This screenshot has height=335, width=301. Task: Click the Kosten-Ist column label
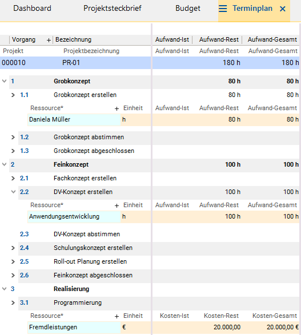[x=174, y=316]
